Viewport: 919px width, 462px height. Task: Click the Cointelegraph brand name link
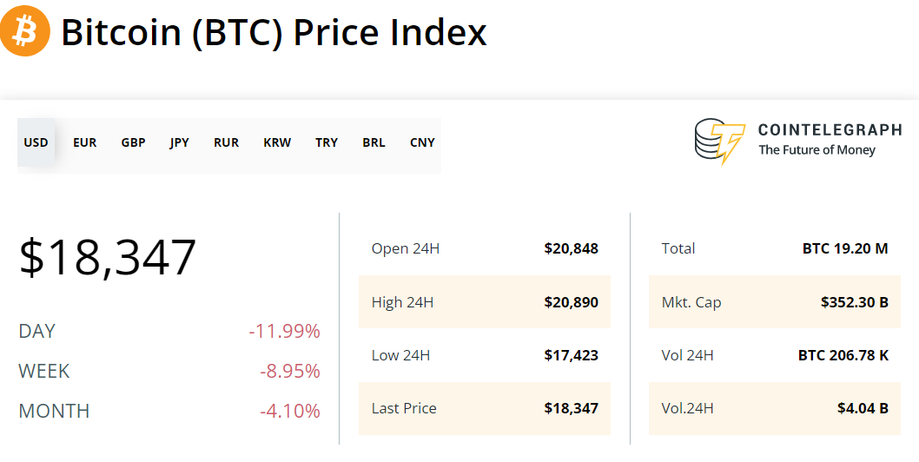point(830,130)
